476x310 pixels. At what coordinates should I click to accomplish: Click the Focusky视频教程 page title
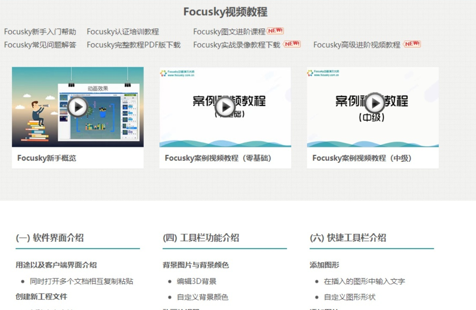point(225,12)
